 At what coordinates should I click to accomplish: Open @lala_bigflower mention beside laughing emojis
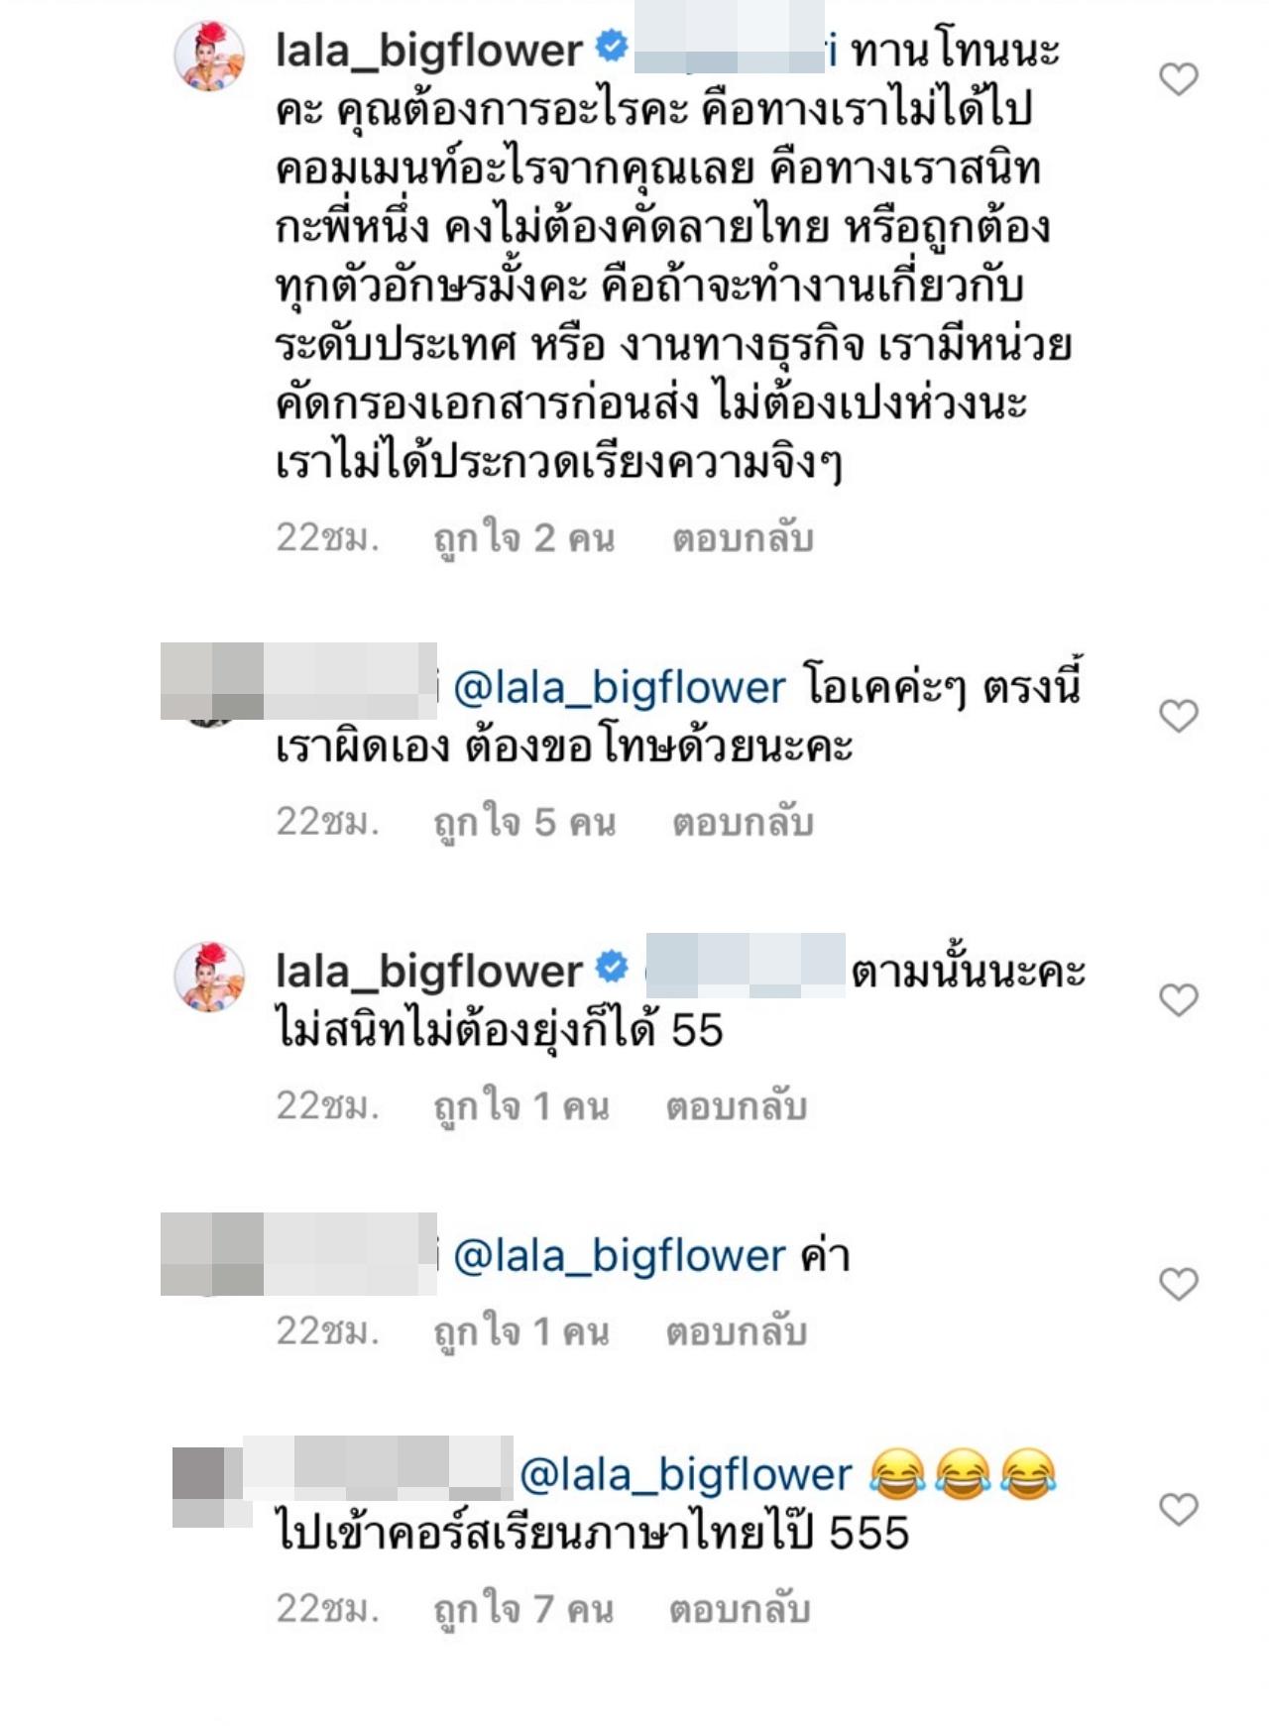click(686, 1475)
